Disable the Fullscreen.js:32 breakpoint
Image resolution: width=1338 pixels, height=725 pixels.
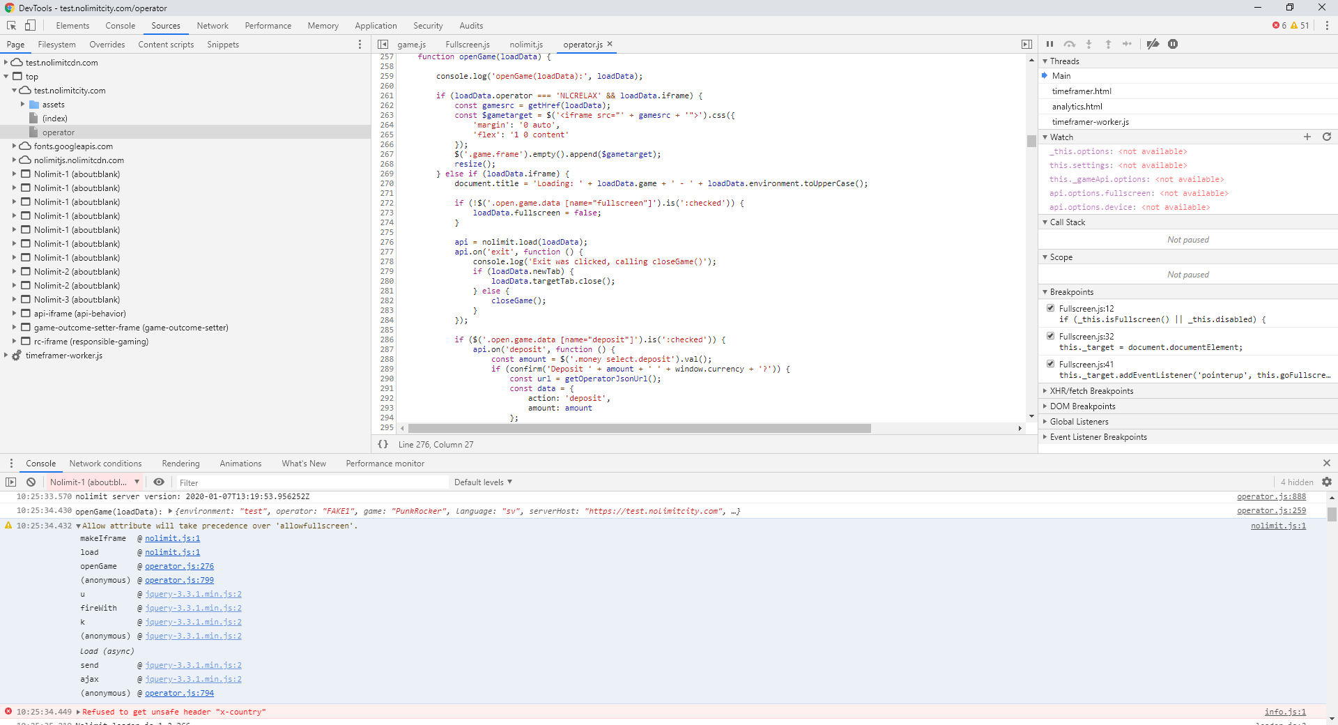click(1050, 335)
